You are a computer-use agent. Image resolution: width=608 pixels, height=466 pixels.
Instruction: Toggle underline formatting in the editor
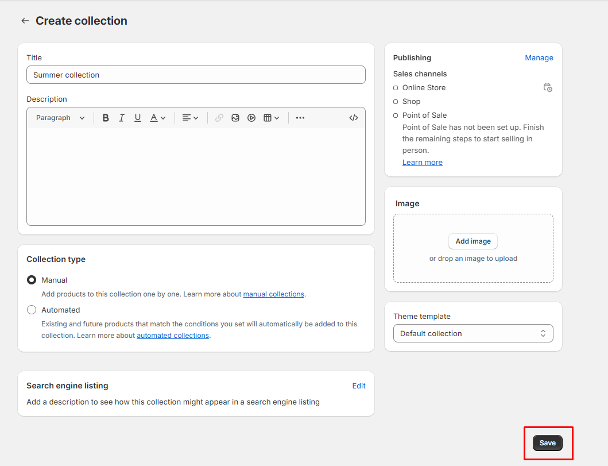tap(138, 117)
